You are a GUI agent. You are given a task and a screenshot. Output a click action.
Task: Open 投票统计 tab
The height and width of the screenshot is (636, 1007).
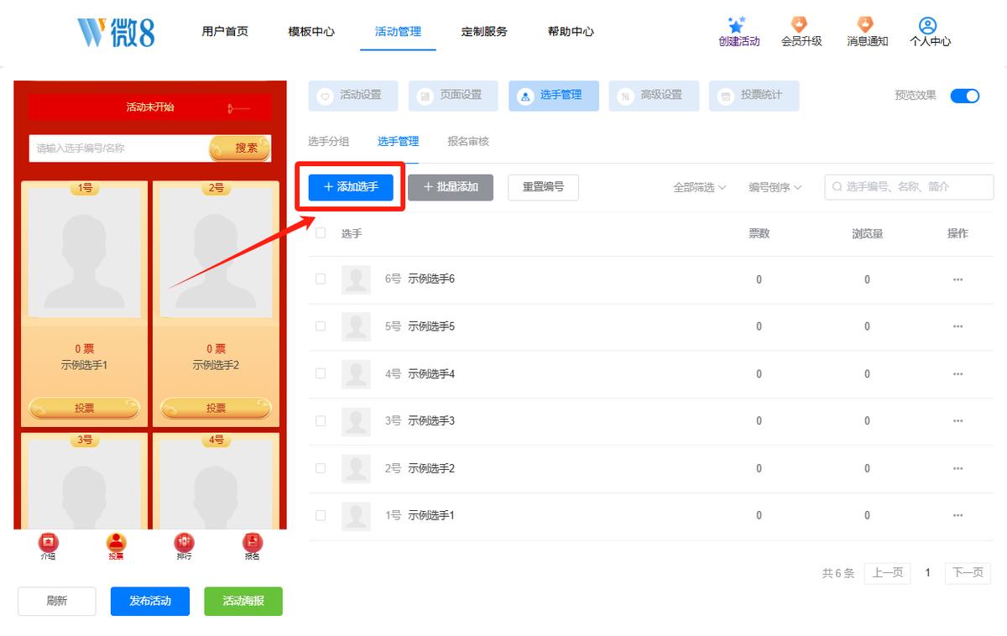click(x=754, y=96)
